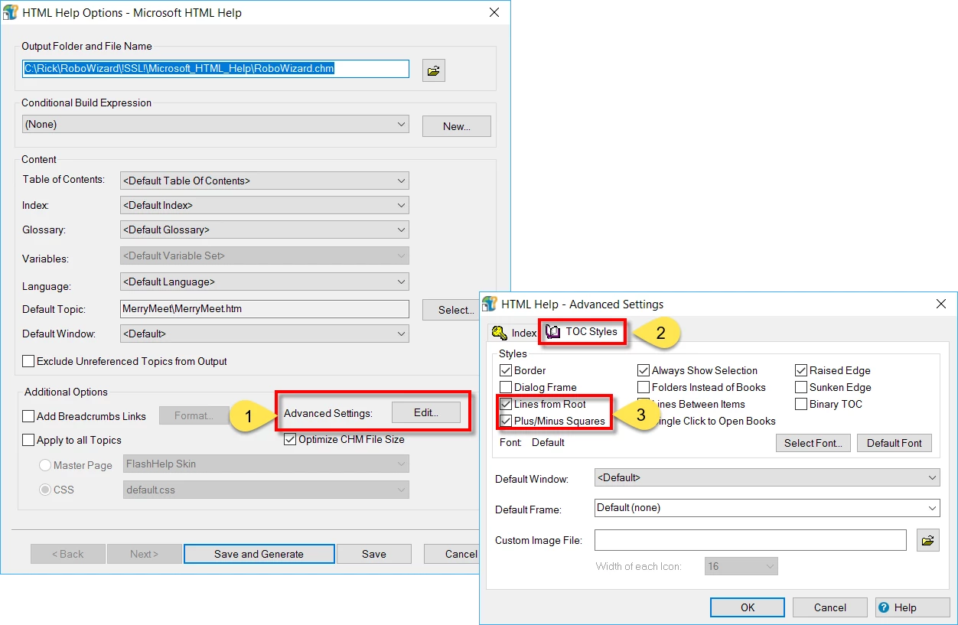Image resolution: width=958 pixels, height=625 pixels.
Task: Enable Binary TOC checkbox
Action: (x=801, y=404)
